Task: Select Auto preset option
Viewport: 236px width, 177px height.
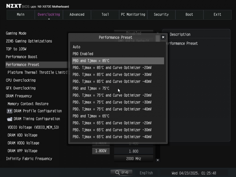Action: (118, 47)
